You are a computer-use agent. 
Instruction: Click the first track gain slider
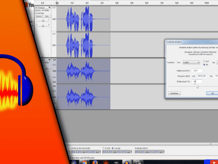coord(43,21)
